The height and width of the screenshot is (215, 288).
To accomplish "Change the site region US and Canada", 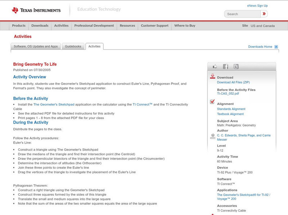I will 263,26.
